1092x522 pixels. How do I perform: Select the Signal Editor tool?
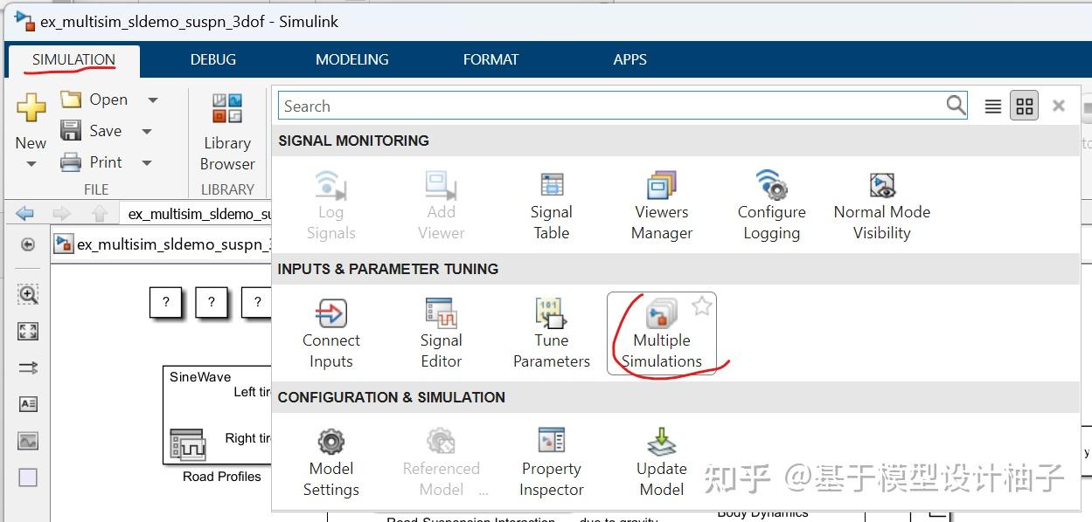pos(441,332)
